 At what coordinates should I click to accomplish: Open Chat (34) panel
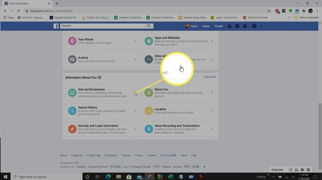[277, 170]
